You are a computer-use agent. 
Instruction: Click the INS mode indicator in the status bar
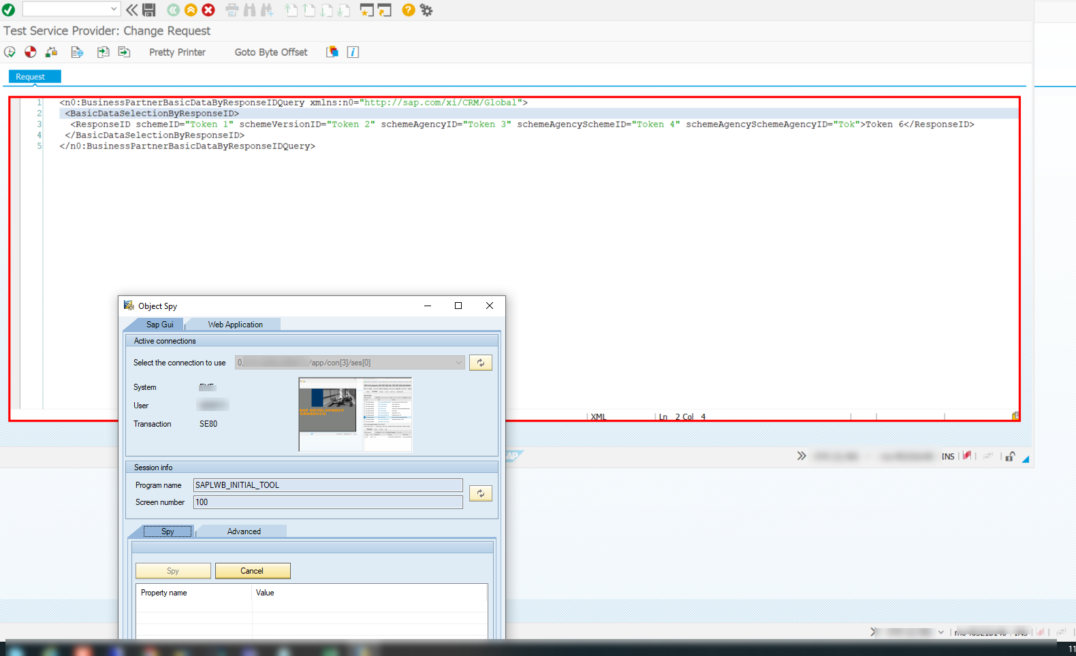click(948, 457)
